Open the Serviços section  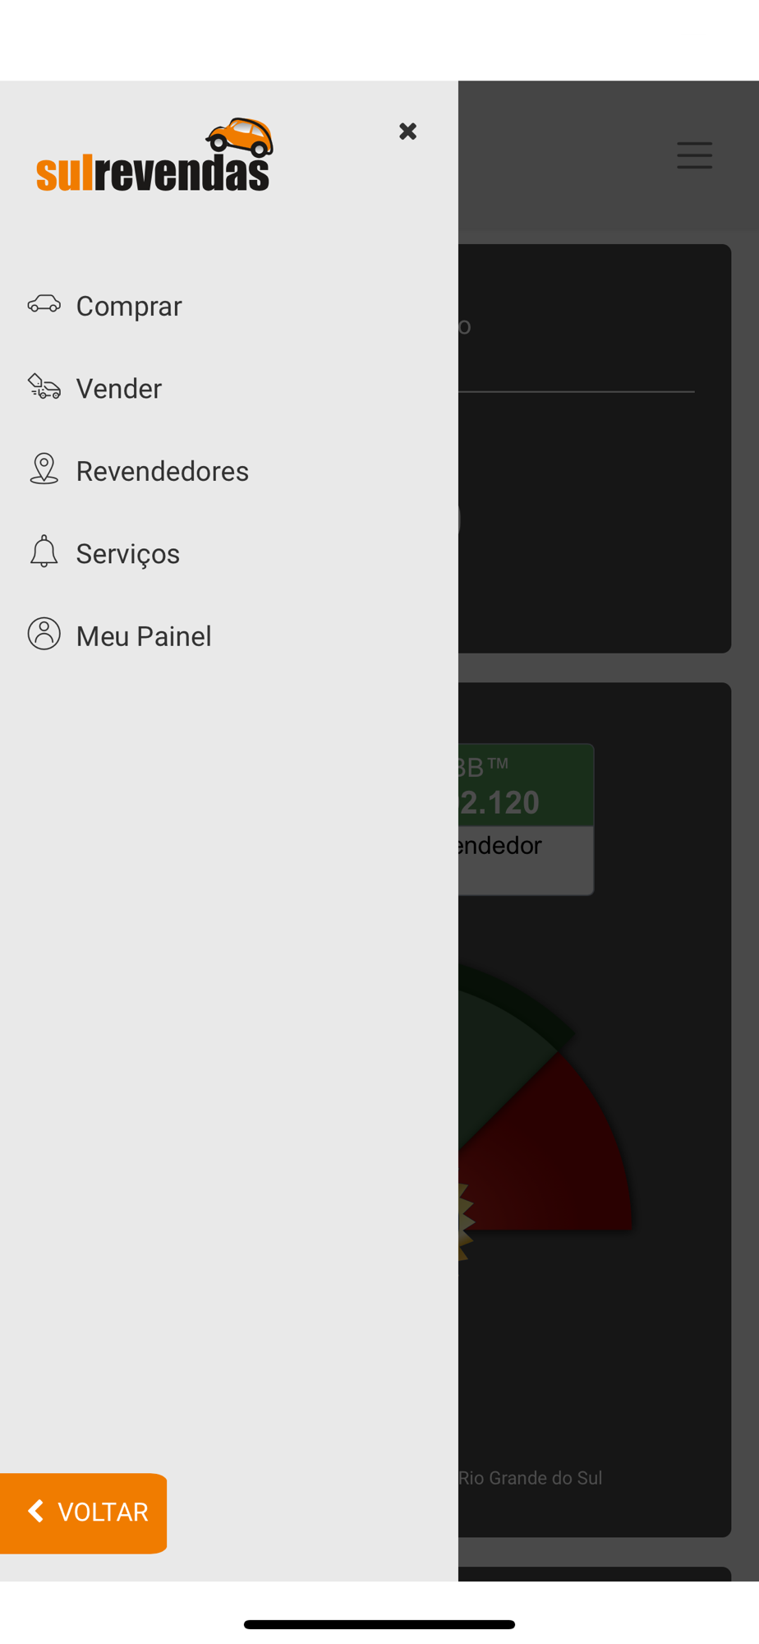pos(127,554)
